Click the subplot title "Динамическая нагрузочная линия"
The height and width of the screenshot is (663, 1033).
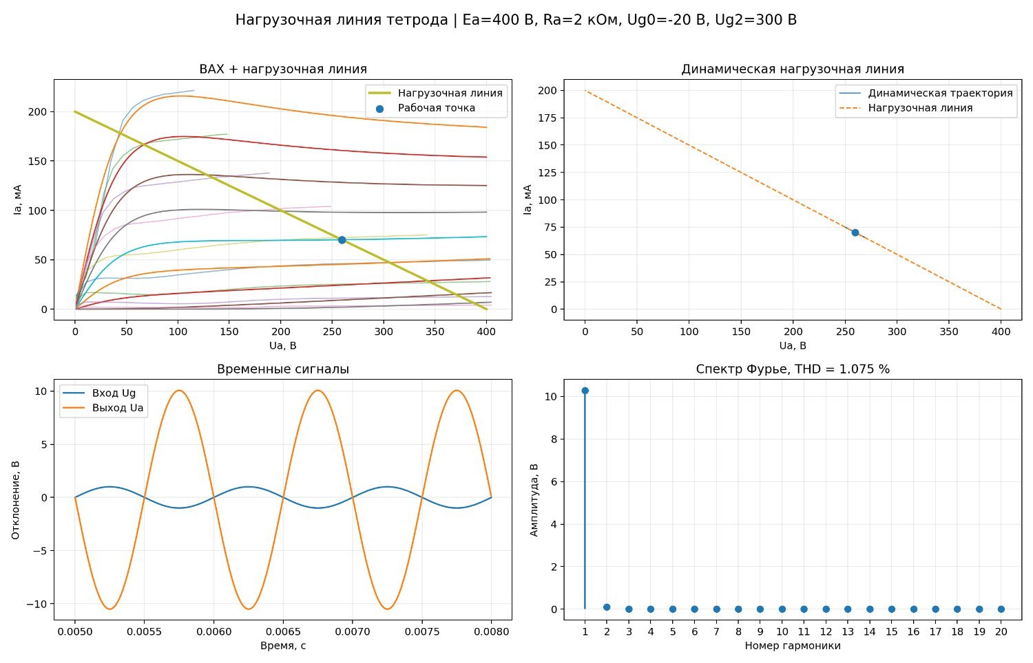[793, 69]
